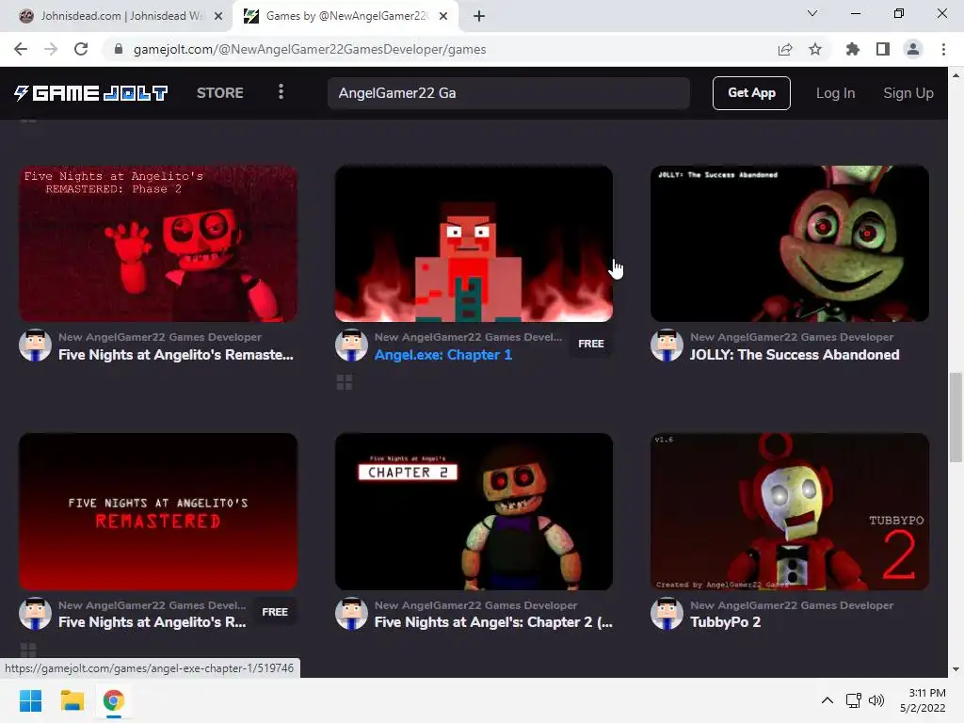Click the lock site info icon
This screenshot has height=723, width=964.
coord(119,49)
